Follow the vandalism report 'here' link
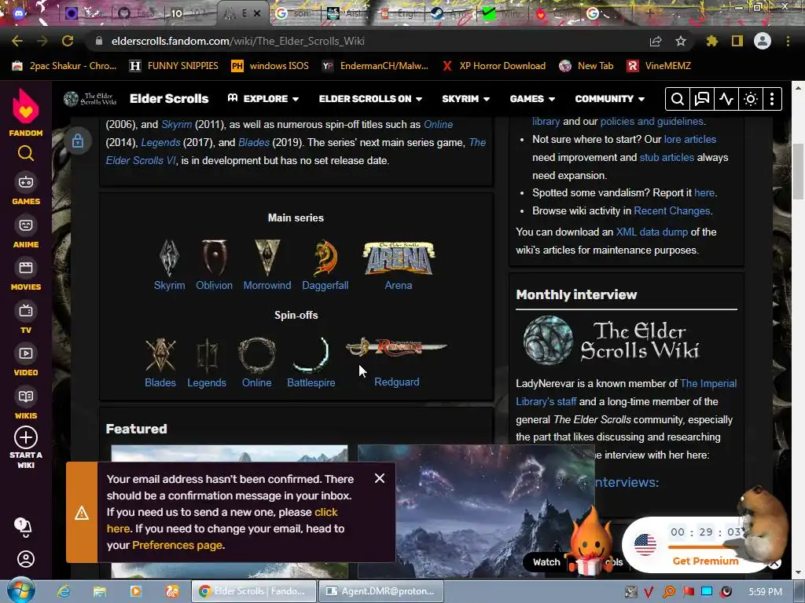The image size is (805, 603). 704,193
